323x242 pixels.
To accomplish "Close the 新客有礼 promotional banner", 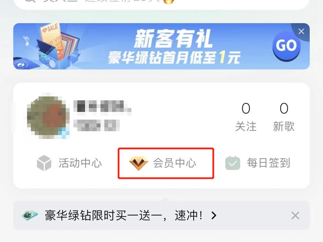I will coord(301,31).
